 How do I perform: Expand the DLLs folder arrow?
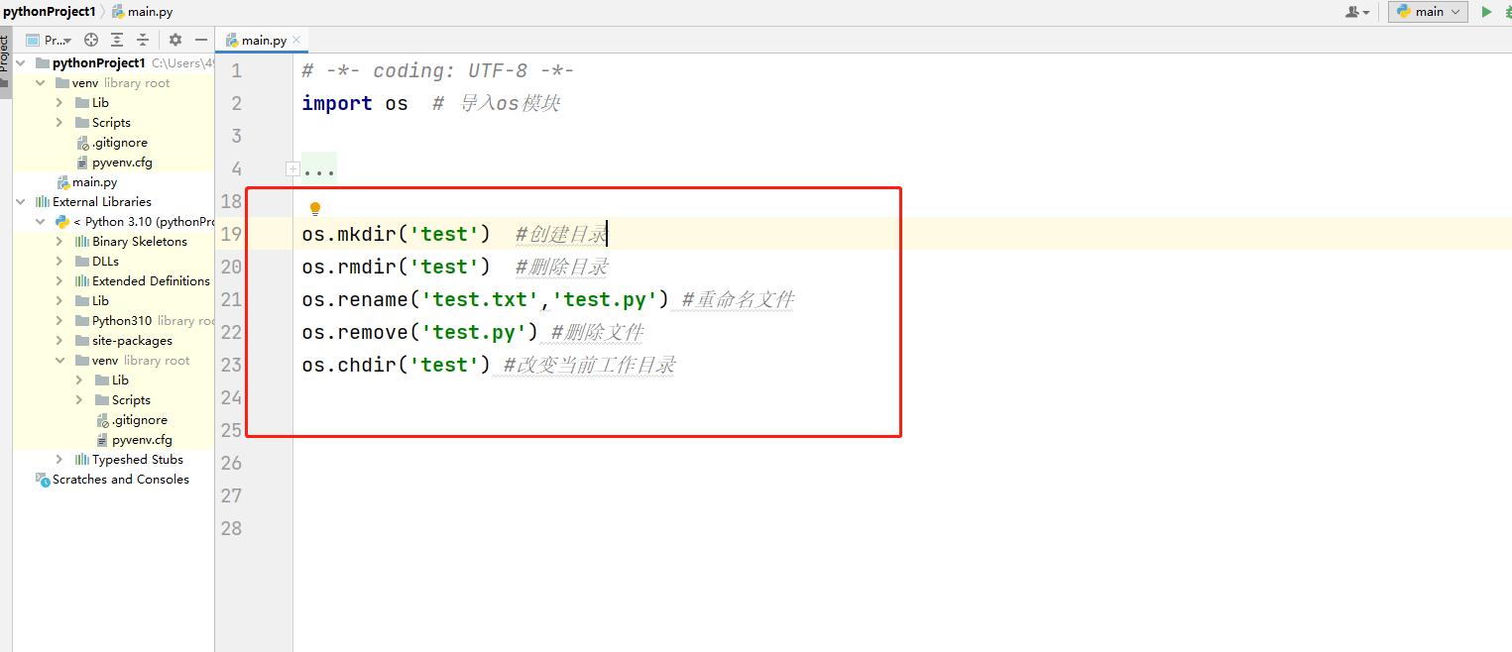coord(59,261)
